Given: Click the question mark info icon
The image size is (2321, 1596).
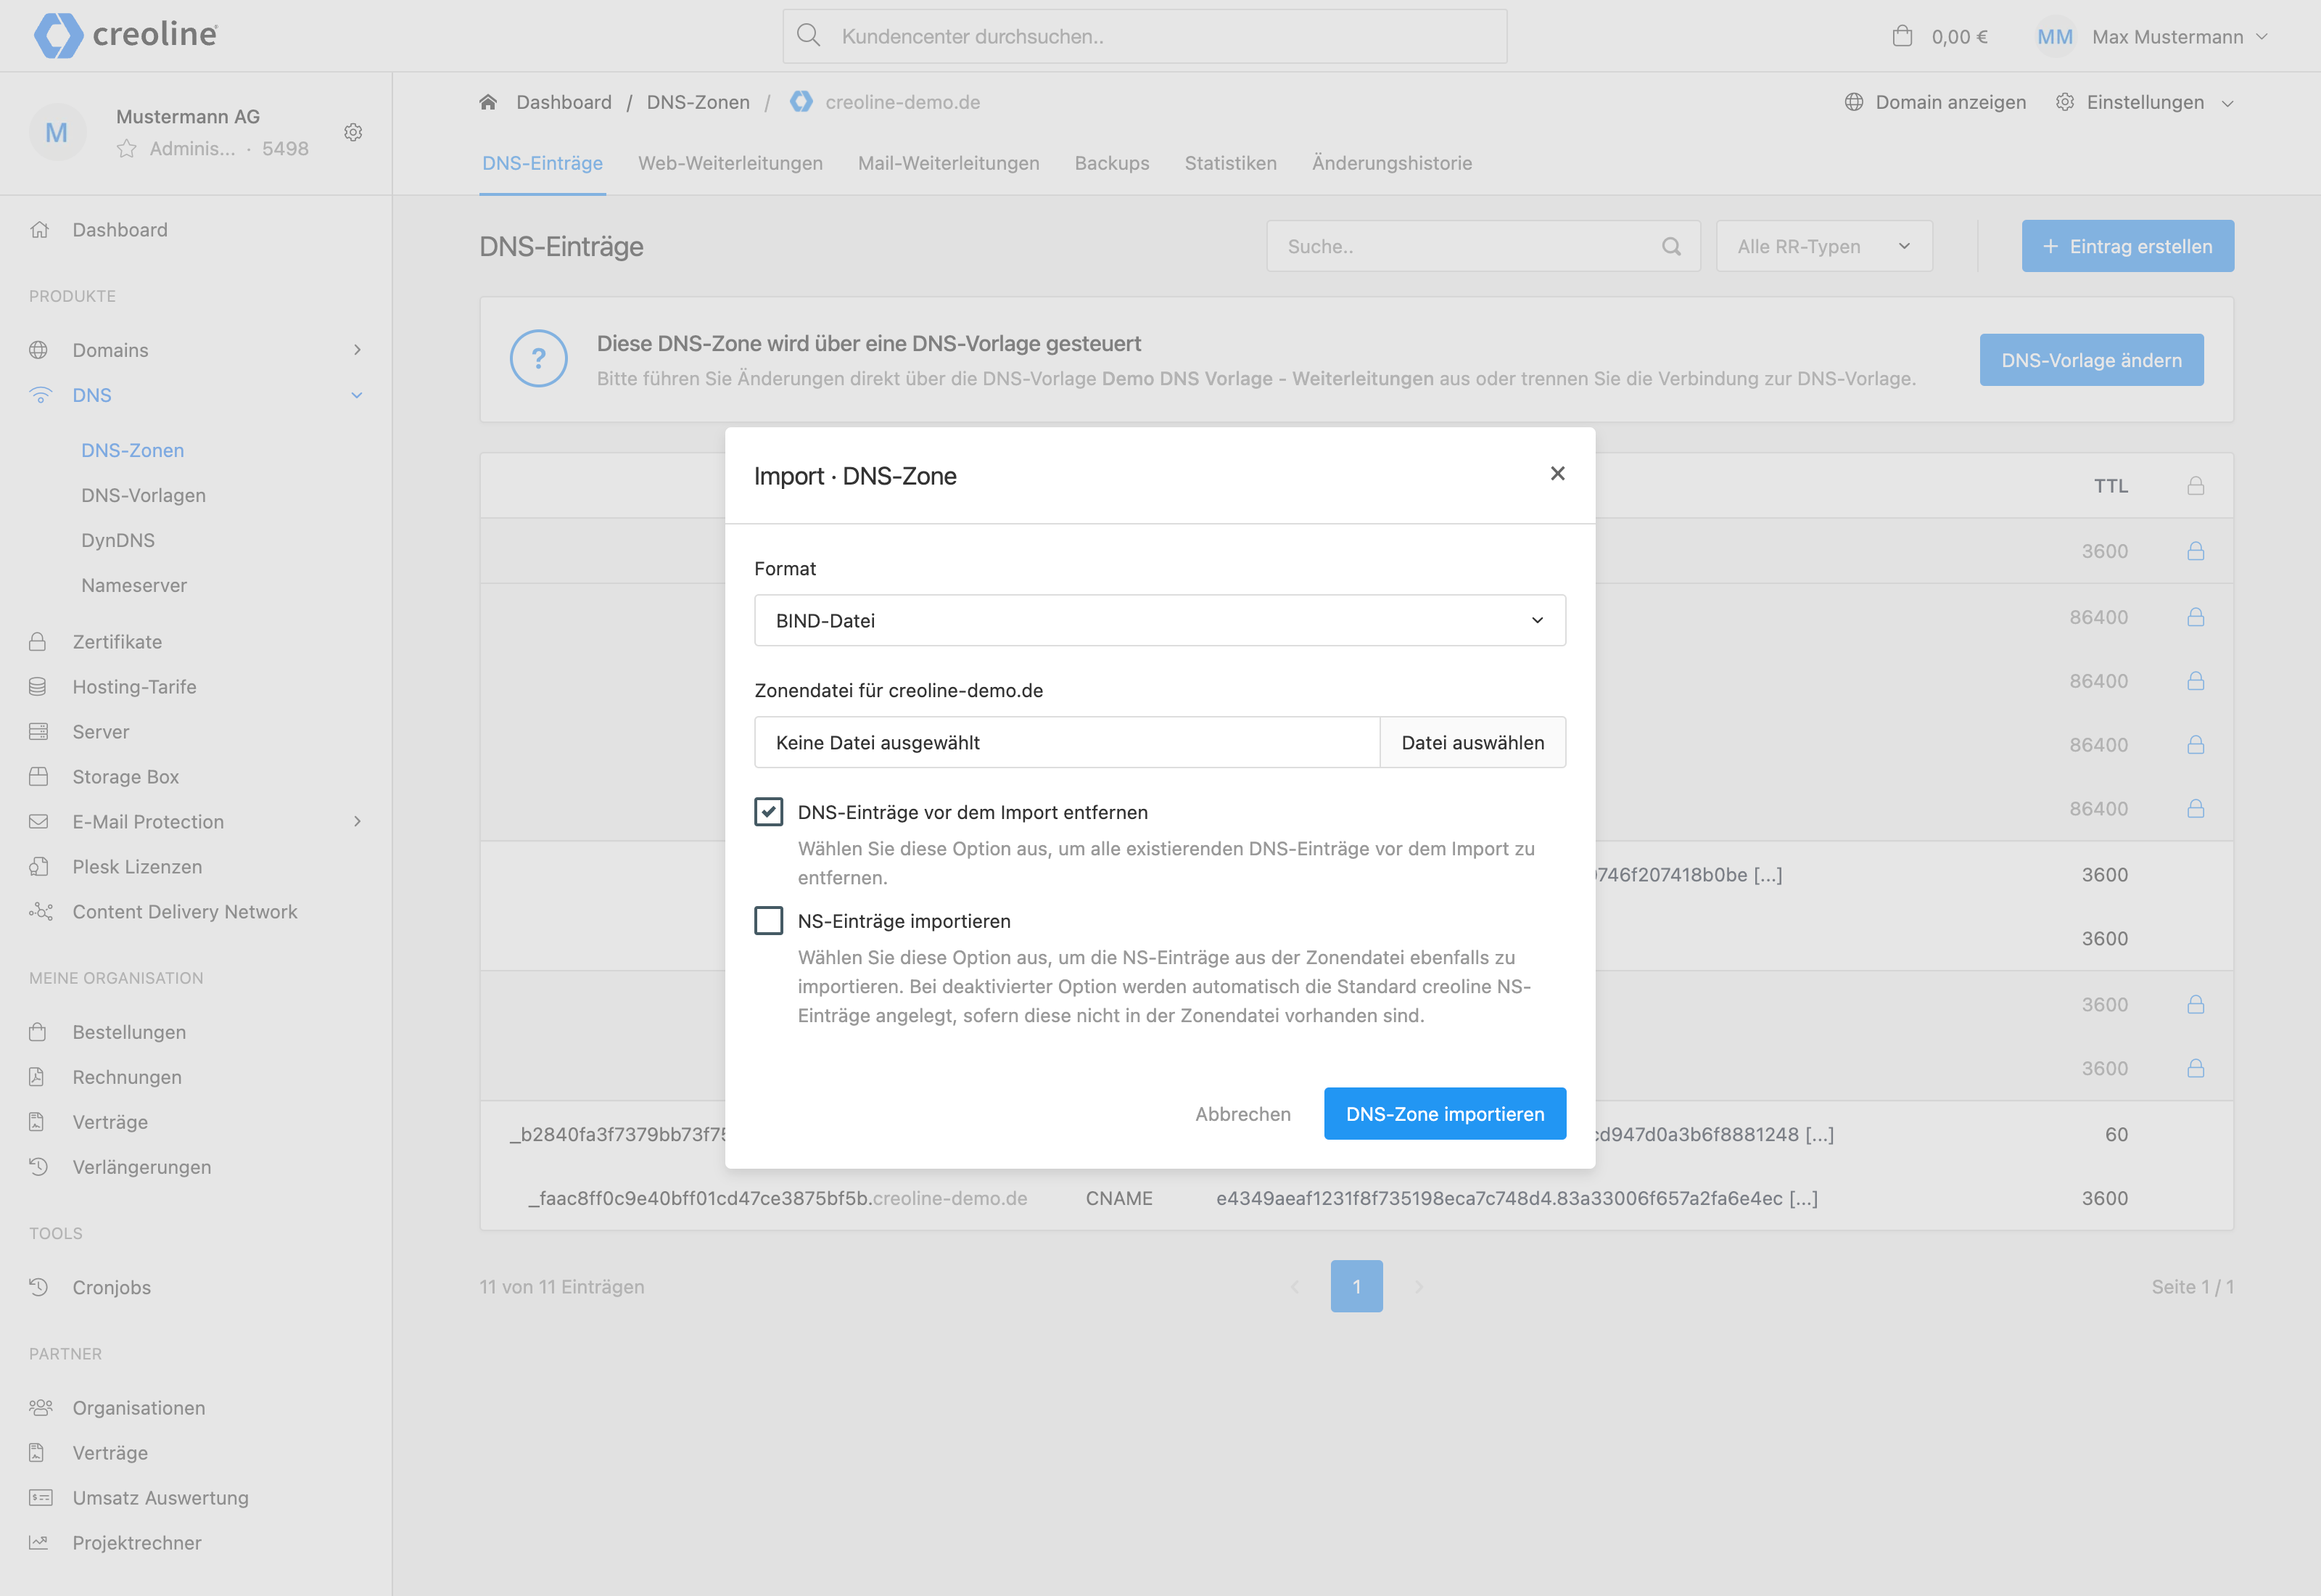Looking at the screenshot, I should [x=539, y=359].
